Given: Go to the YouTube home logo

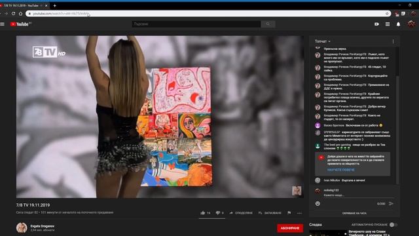Looking at the screenshot, I should click(20, 24).
